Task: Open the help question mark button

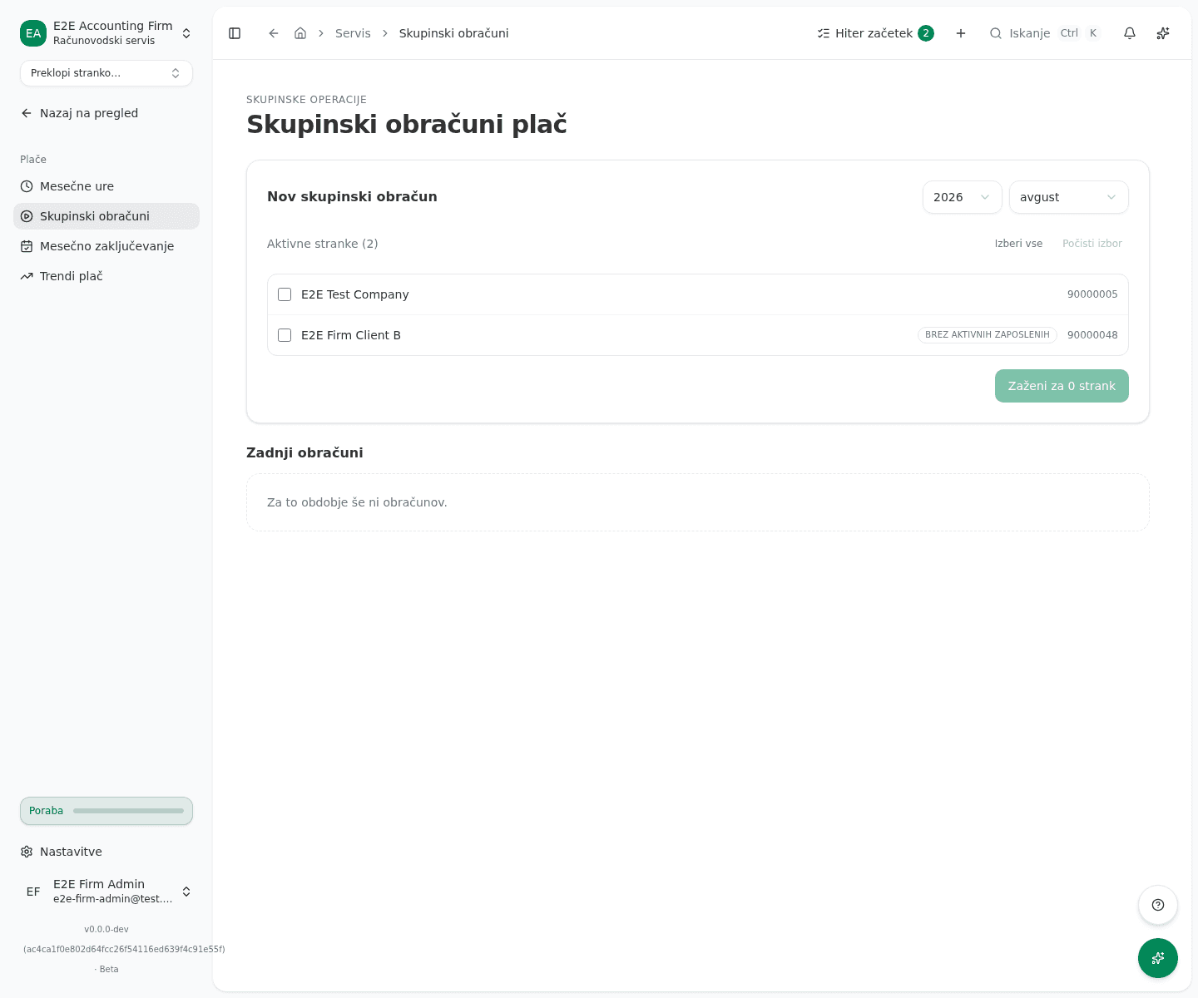Action: tap(1158, 905)
